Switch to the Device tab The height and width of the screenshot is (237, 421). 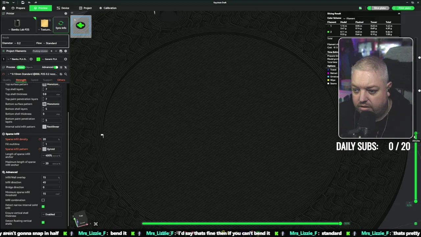pos(63,8)
